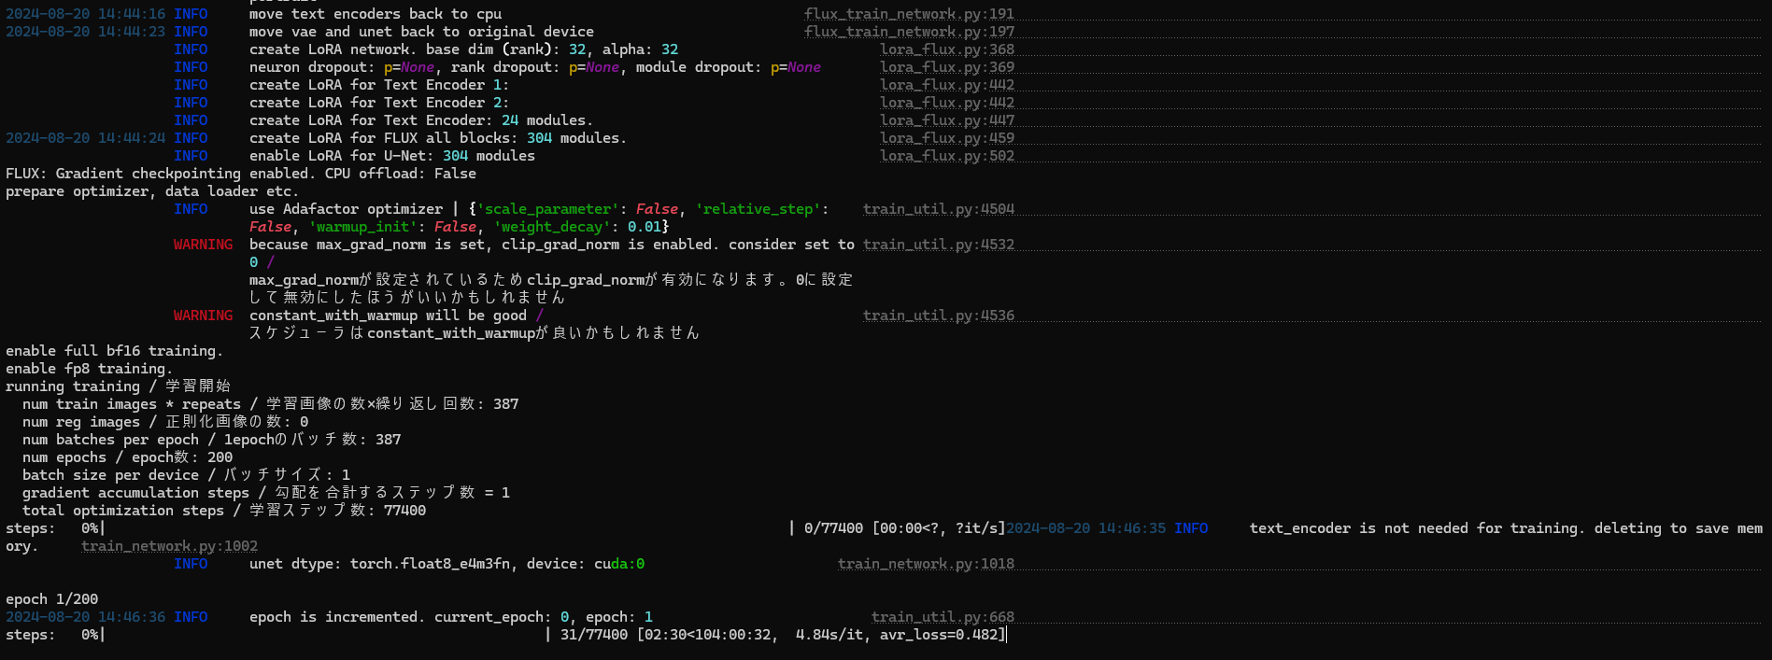
Task: Click the progress counter '0/77400'
Action: (x=833, y=528)
